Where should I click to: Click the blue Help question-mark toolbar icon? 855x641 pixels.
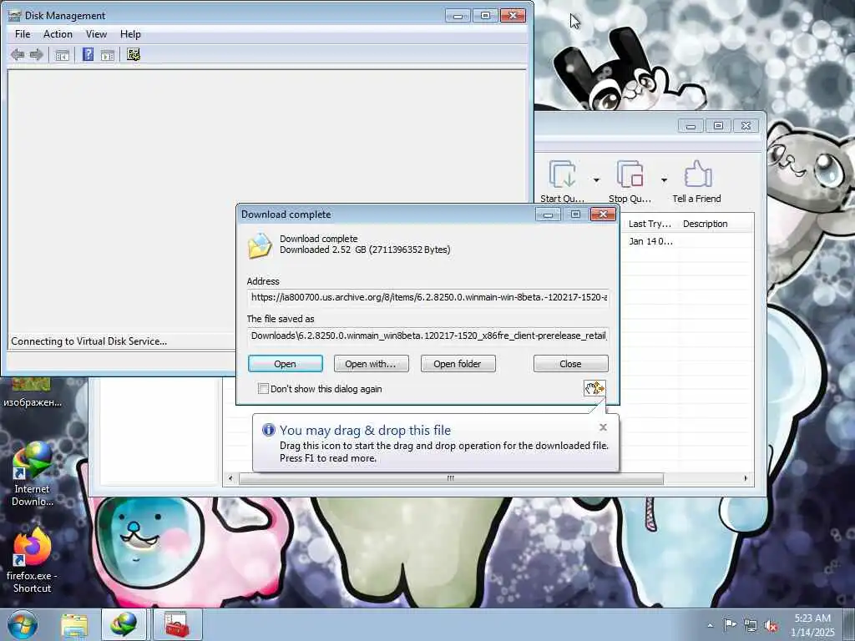(88, 54)
